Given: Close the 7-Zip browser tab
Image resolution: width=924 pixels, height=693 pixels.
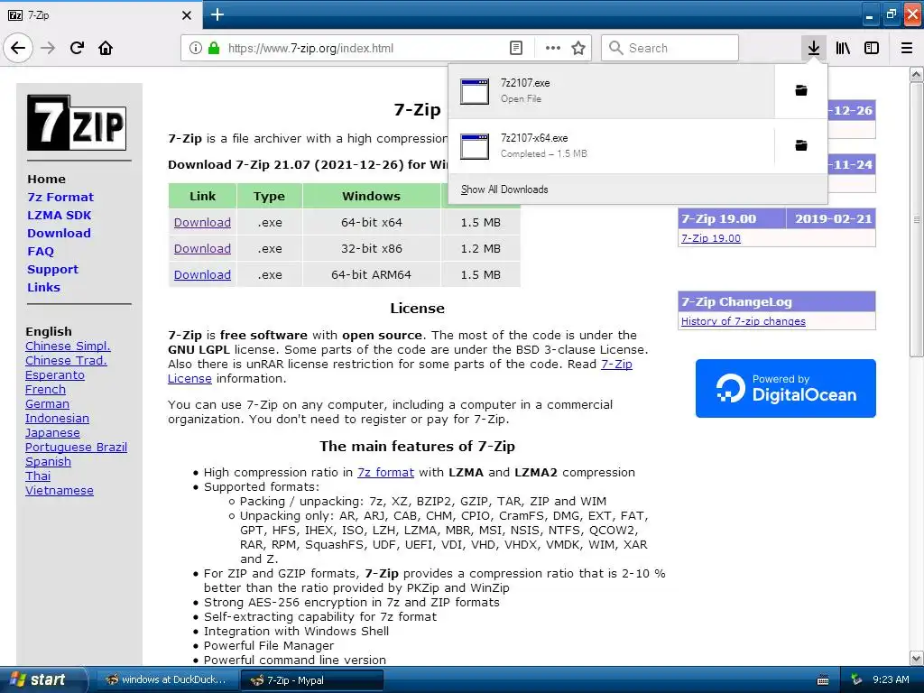Looking at the screenshot, I should (187, 15).
